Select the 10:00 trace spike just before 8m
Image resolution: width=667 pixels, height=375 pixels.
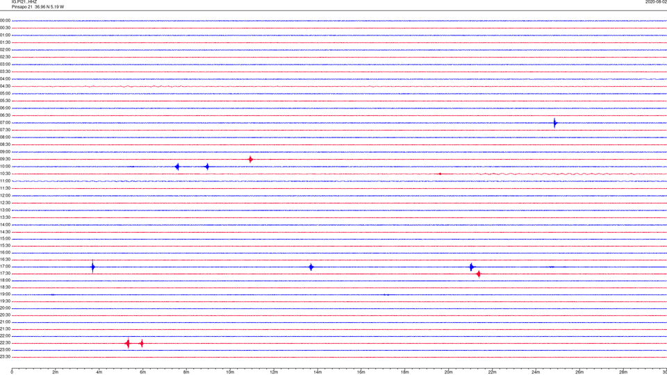[x=177, y=167]
